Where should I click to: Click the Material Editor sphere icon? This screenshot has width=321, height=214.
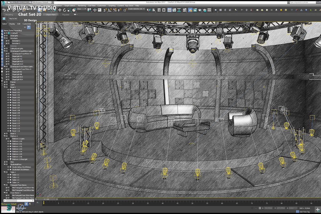click(x=185, y=10)
